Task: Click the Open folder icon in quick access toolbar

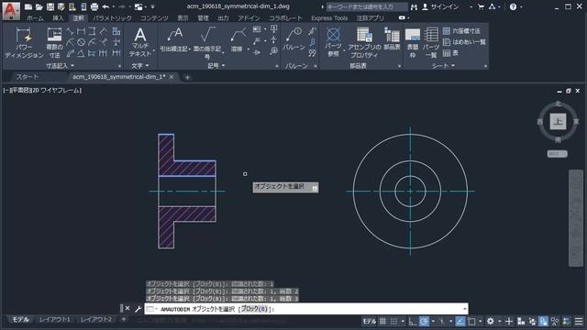Action: [39, 6]
